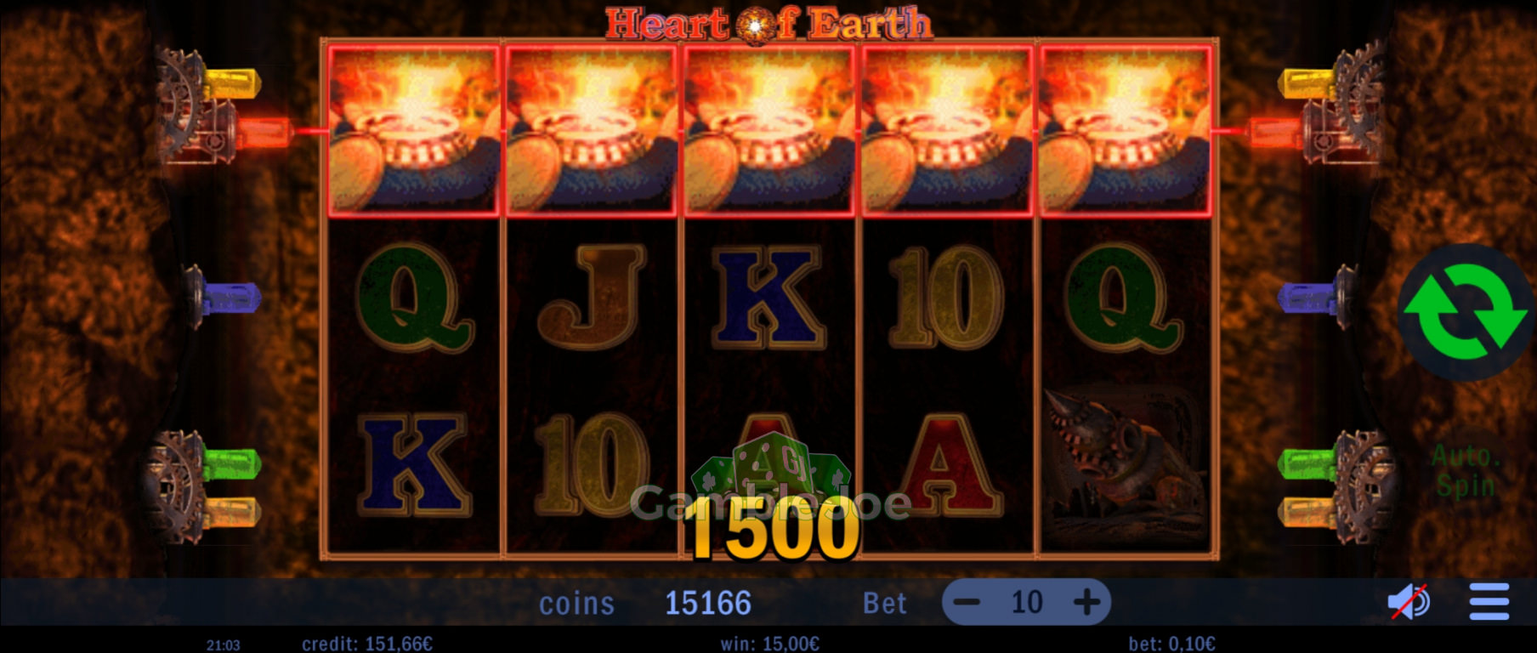
Task: Click the coins balance 15166
Action: [707, 604]
